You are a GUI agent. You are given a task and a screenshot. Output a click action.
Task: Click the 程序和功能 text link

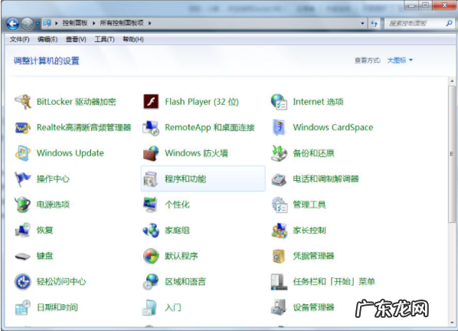coord(185,179)
